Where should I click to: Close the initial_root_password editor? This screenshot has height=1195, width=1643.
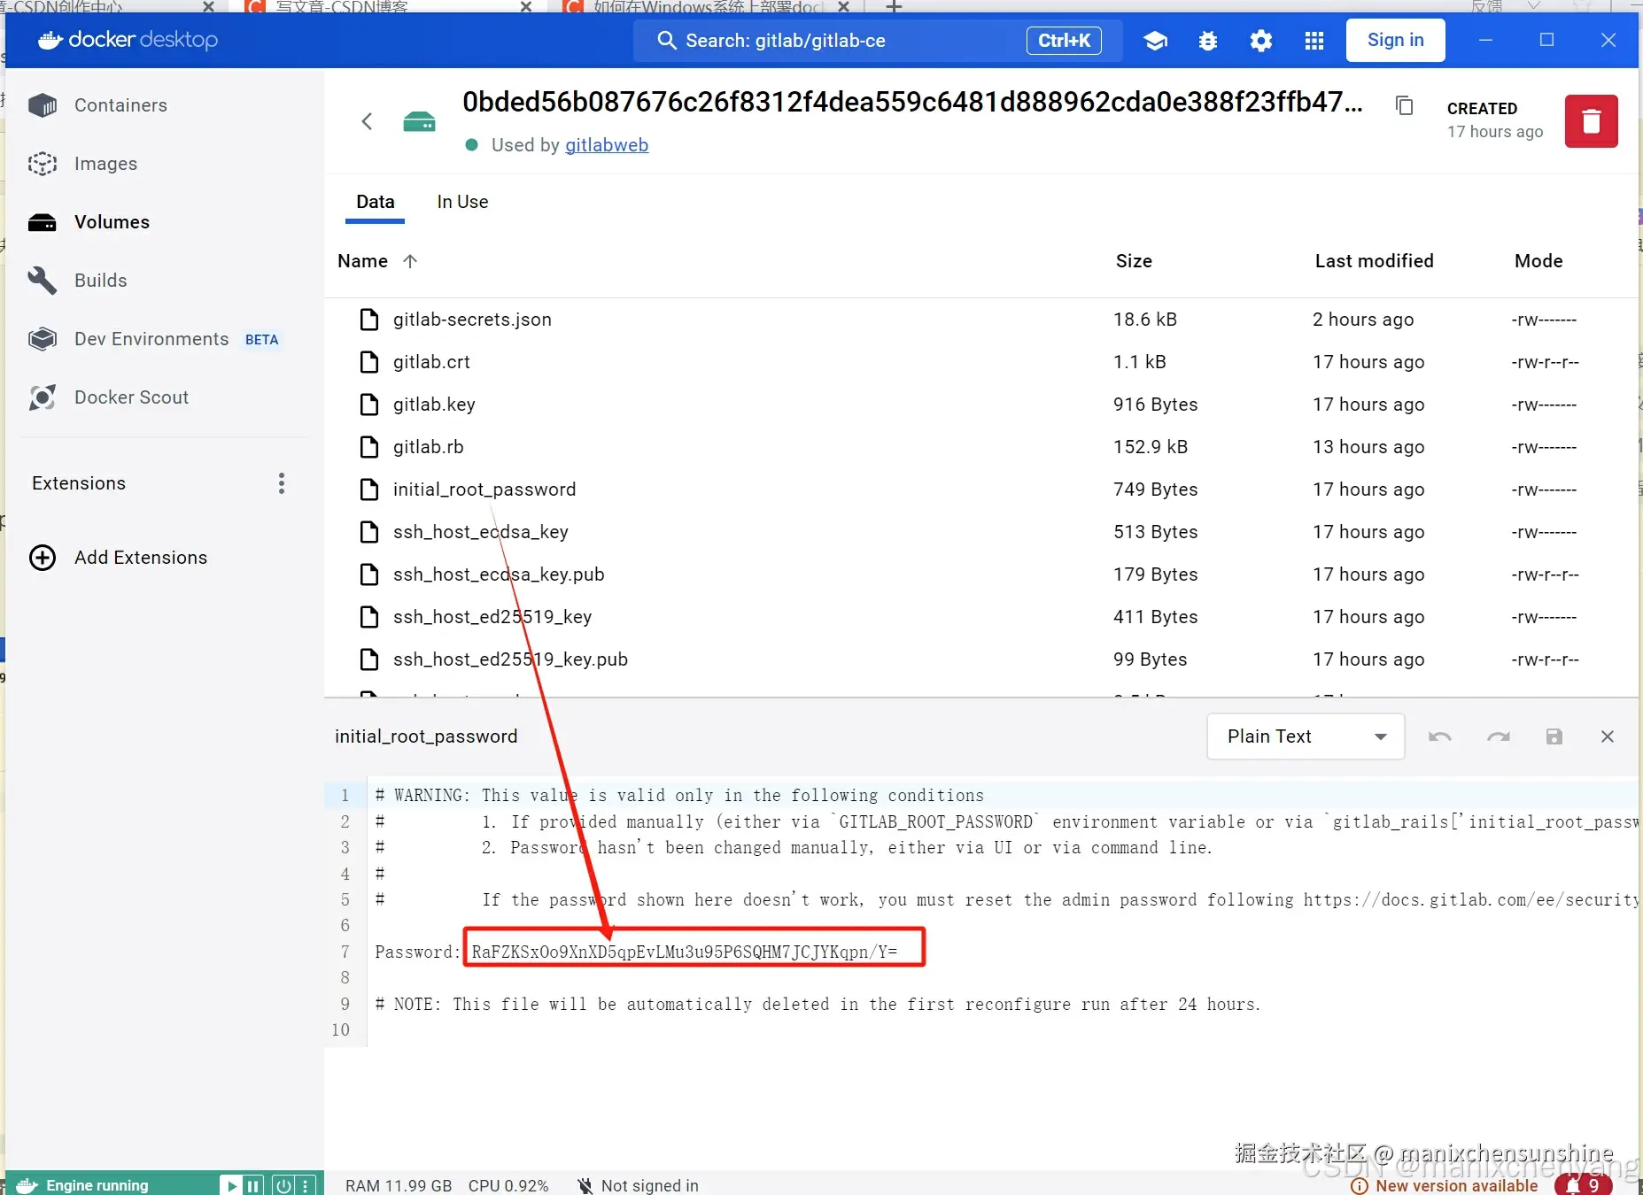(1608, 736)
